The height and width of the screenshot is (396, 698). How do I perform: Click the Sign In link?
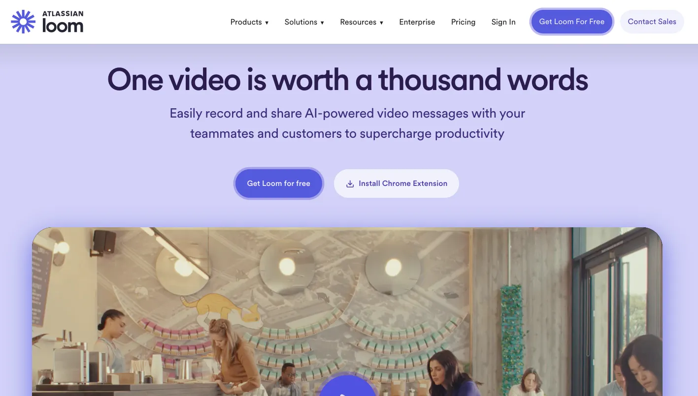tap(503, 22)
